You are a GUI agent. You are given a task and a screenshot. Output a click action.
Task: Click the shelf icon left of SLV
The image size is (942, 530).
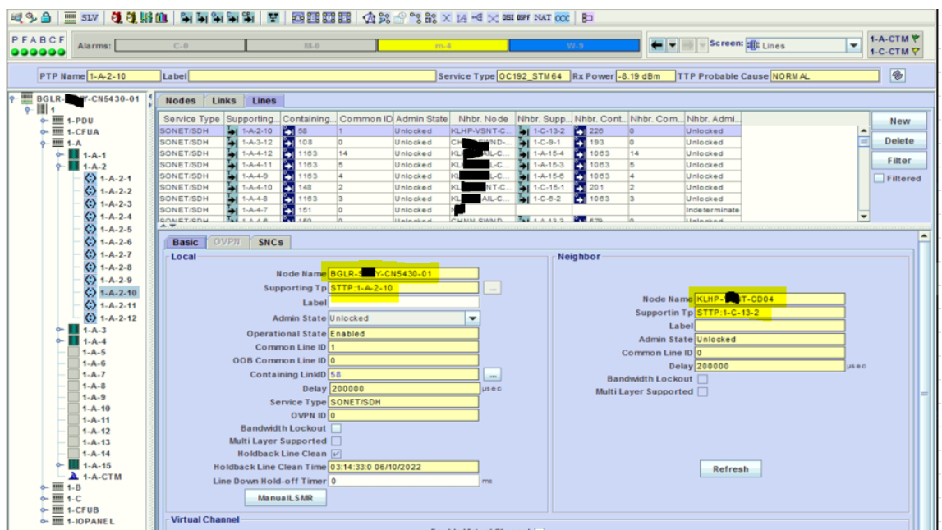coord(71,17)
